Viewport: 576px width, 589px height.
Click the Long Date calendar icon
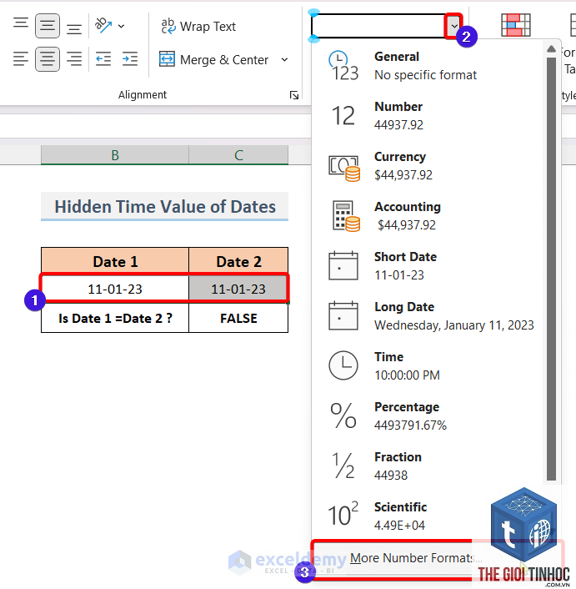coord(343,315)
